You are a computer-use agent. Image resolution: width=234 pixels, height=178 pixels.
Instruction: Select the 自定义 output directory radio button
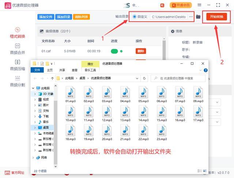tap(135, 17)
